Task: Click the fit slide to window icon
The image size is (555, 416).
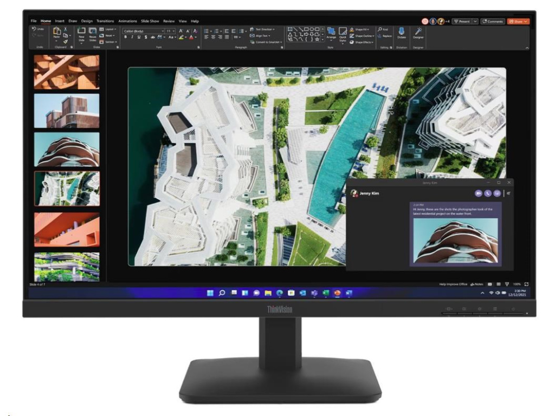Action: pyautogui.click(x=526, y=284)
